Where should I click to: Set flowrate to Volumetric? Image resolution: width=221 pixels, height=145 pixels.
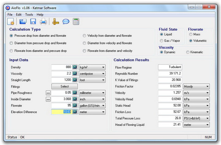pos(198,41)
